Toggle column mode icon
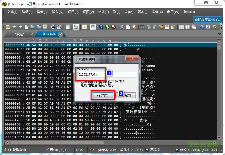Screen dimensions: 225x155 tap(84, 27)
